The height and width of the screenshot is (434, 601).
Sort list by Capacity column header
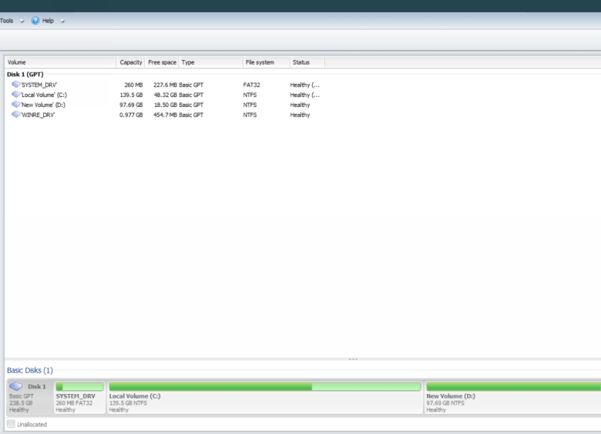click(x=130, y=62)
